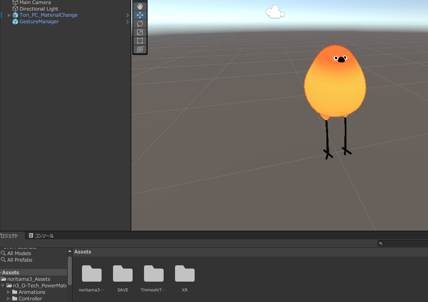This screenshot has width=428, height=302.
Task: Activate the Move tool in scene toolbar
Action: pyautogui.click(x=140, y=15)
